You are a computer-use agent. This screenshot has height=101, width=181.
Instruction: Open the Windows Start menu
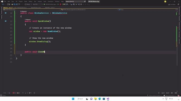click(73, 99)
